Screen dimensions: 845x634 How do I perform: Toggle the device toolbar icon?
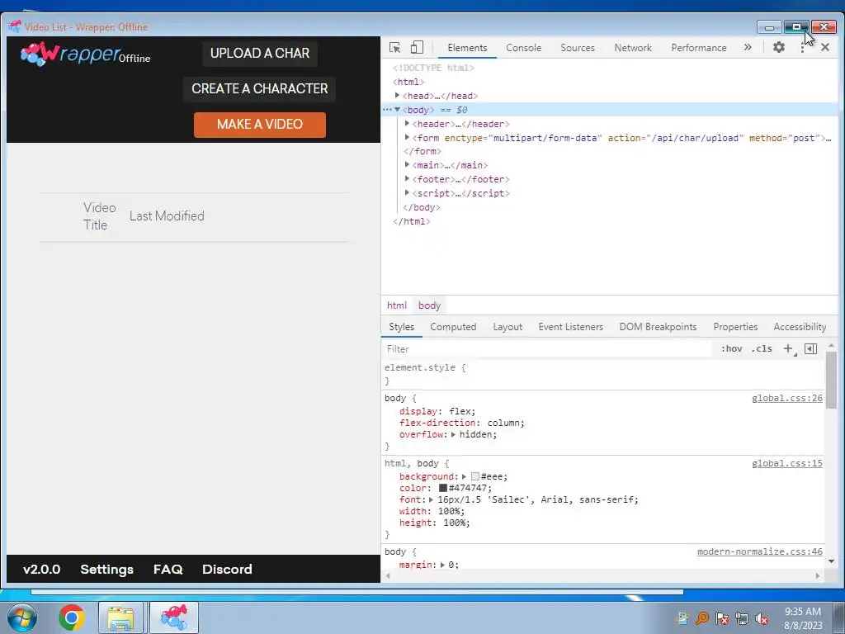(417, 47)
